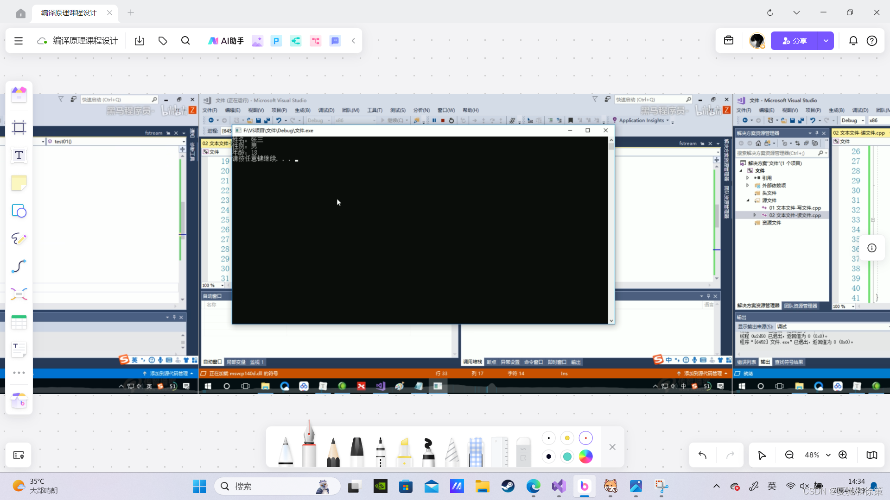
Task: Select the table tool in sidebar
Action: (x=19, y=322)
